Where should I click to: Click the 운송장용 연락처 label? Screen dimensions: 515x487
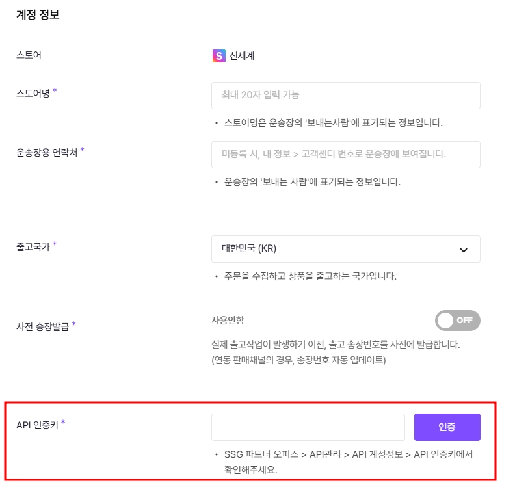coord(47,152)
